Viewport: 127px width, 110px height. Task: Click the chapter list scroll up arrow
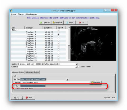pos(69,27)
